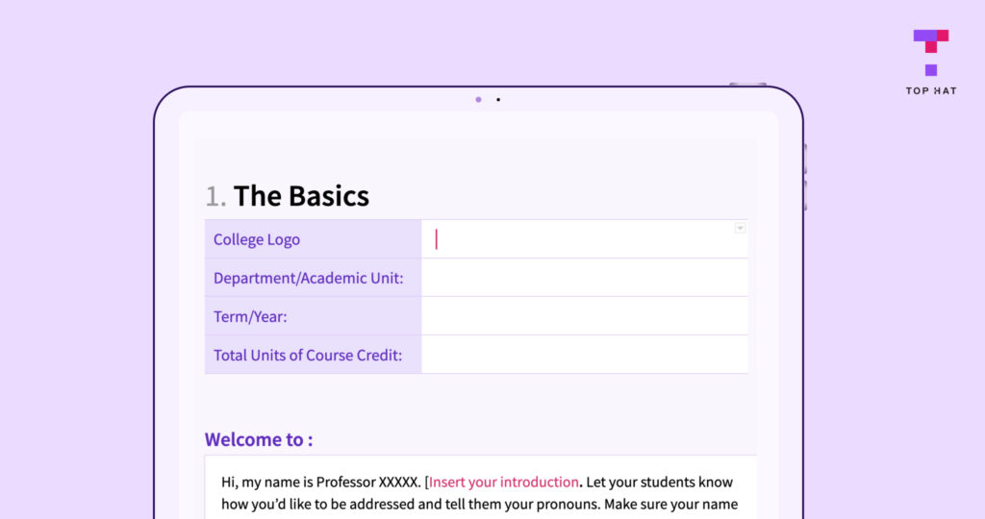Click the "Welcome to :" heading

258,440
